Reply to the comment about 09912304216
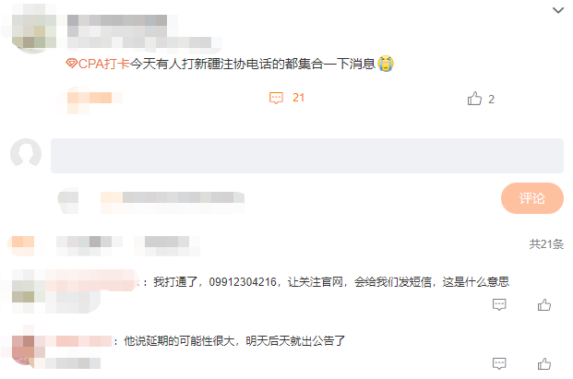Image resolution: width=573 pixels, height=379 pixels. [x=499, y=304]
